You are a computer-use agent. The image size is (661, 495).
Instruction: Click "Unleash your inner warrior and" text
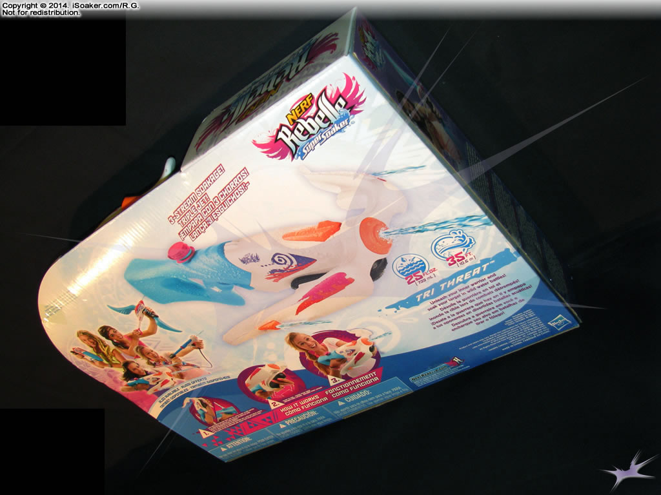(x=462, y=289)
